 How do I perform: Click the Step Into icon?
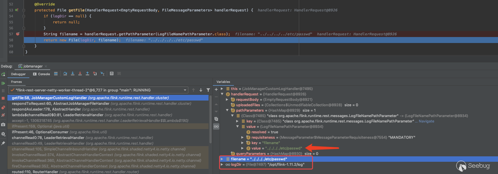(x=73, y=73)
